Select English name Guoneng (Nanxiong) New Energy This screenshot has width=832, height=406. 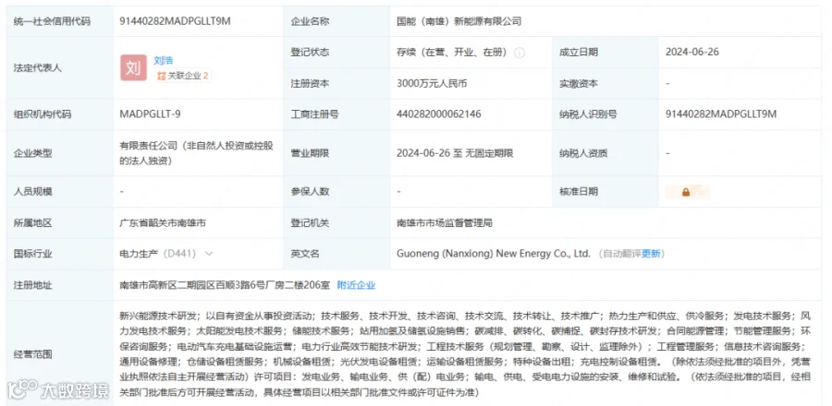494,254
